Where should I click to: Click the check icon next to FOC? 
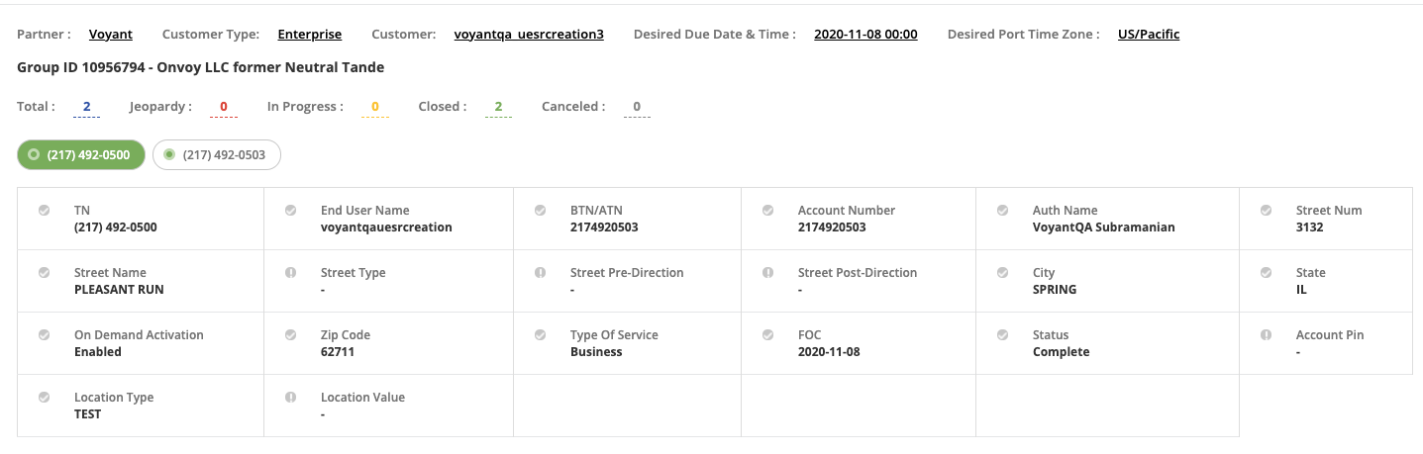(768, 335)
